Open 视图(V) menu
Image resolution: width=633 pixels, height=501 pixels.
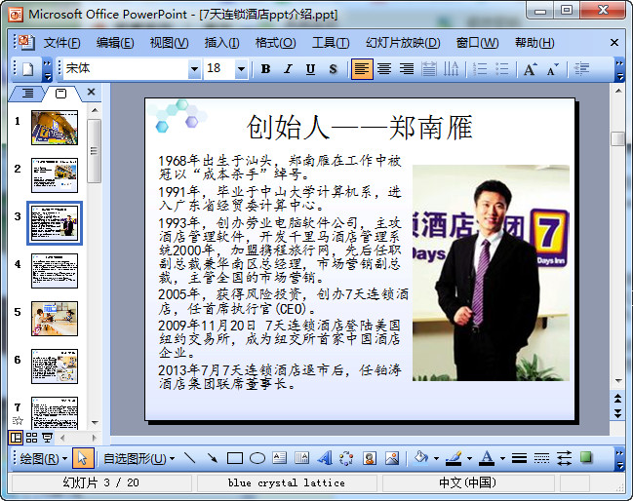coord(169,42)
